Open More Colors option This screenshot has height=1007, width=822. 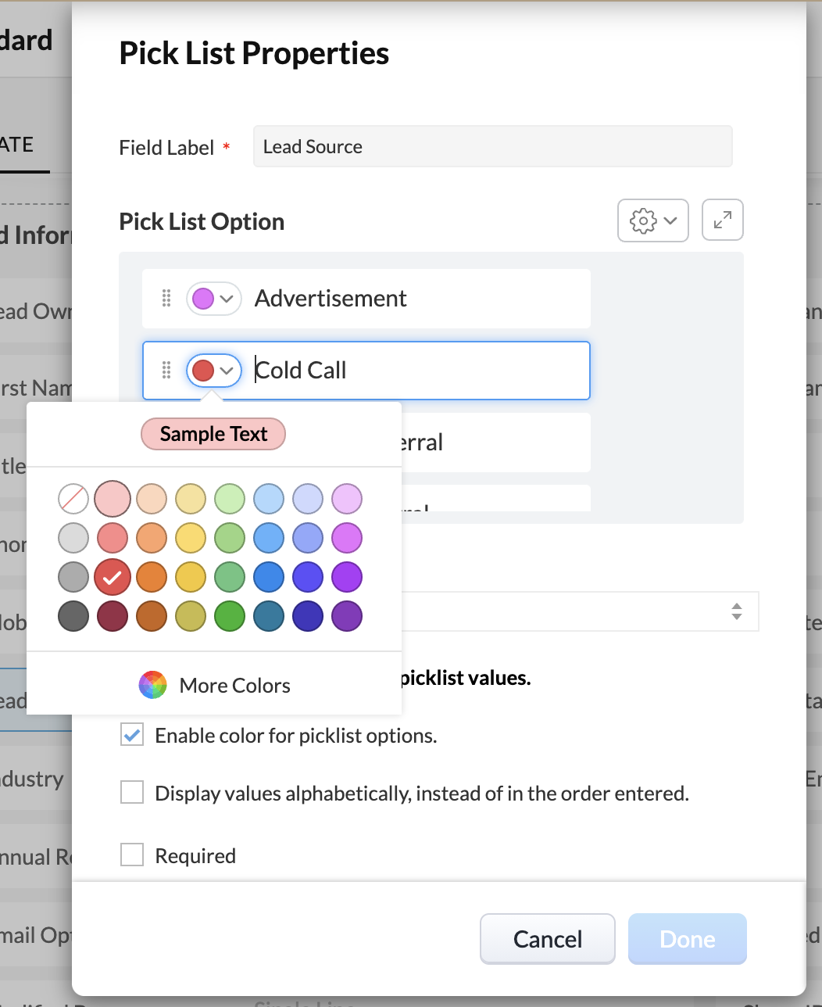point(234,686)
